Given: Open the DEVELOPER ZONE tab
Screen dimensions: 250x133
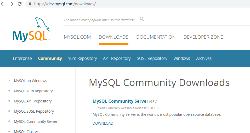Looking at the screenshot, I should (203, 37).
